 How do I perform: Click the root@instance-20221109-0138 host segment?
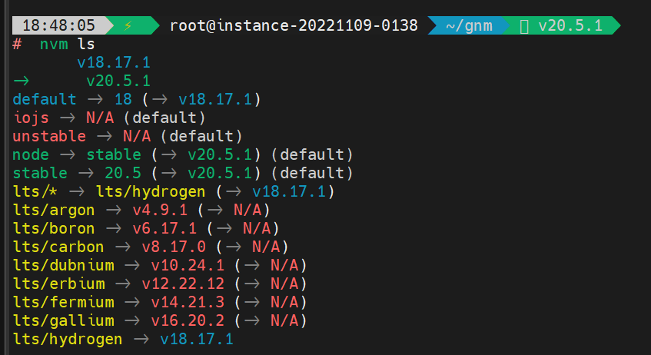(294, 25)
